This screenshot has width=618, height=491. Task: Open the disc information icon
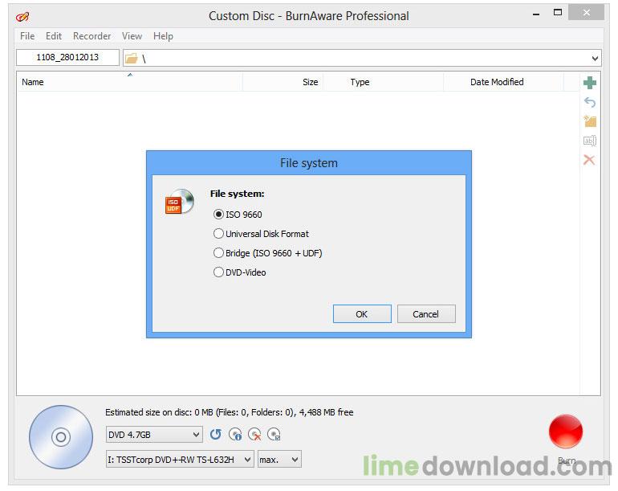pyautogui.click(x=235, y=435)
